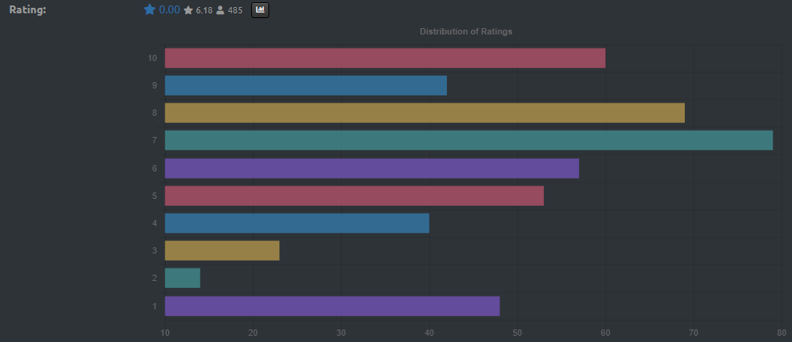Select the purple bar for rating 1
This screenshot has height=342, width=792.
332,306
